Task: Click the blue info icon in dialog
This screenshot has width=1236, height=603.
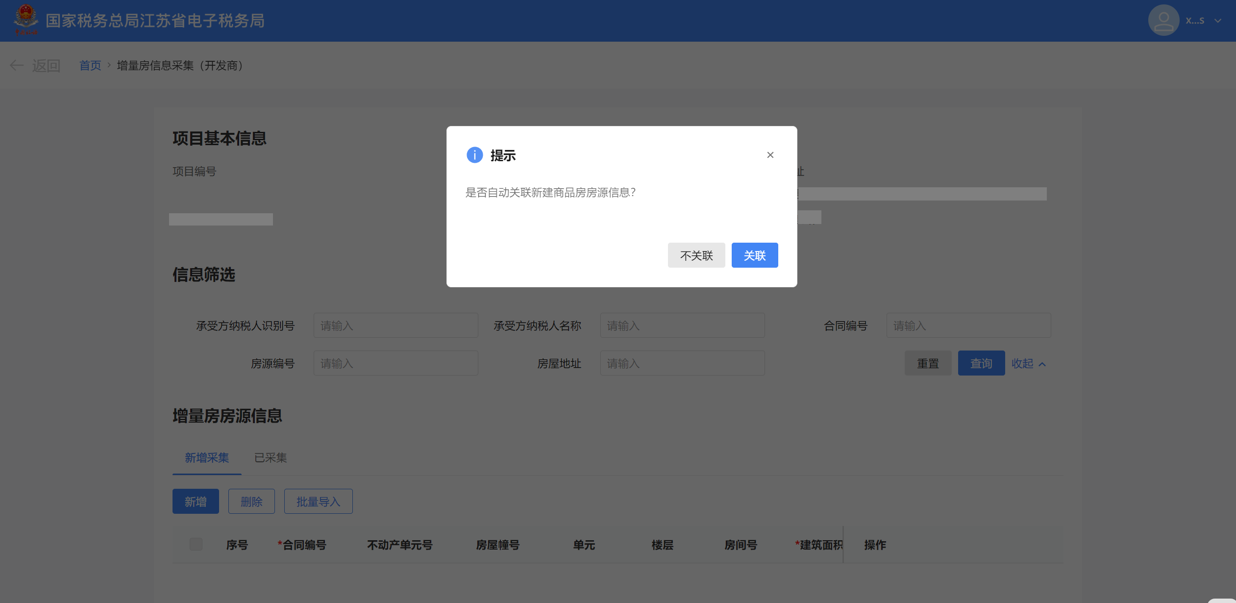Action: (474, 155)
